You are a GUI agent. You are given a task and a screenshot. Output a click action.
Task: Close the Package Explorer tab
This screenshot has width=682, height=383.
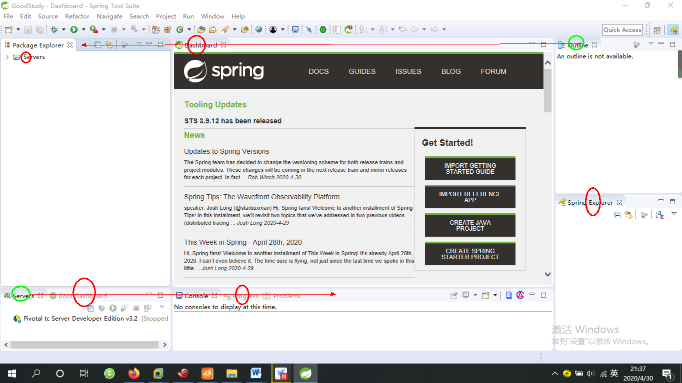70,45
